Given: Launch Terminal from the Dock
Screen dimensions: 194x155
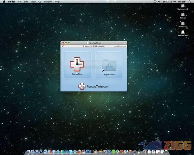Looking at the screenshot, I should click(92, 151).
